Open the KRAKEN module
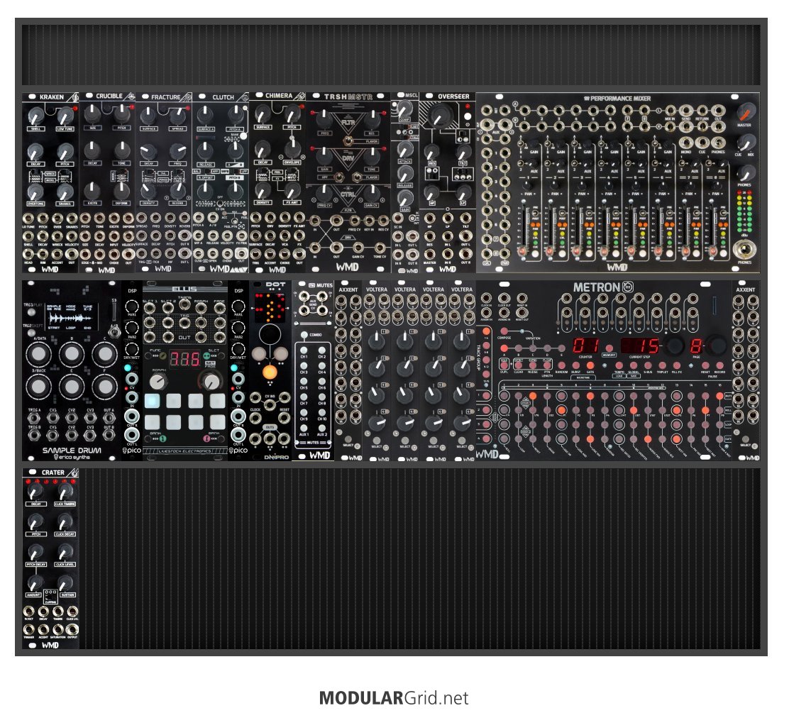Viewport: 789px width, 713px height. click(52, 96)
